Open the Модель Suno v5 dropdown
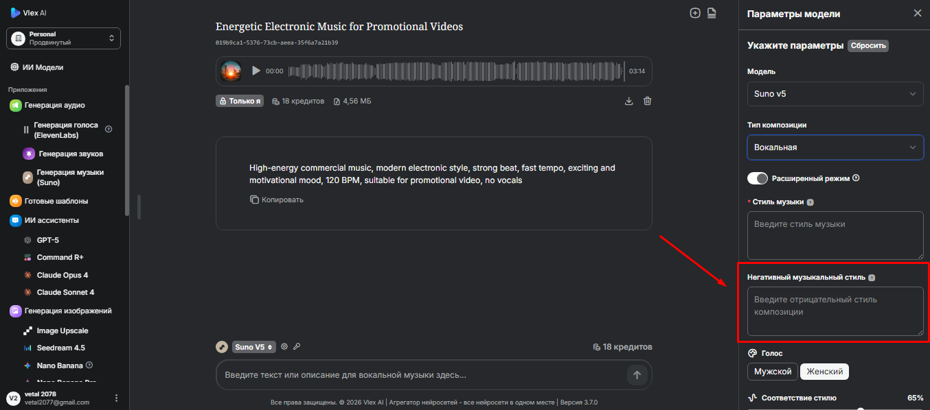Screen dimensions: 930x410 [x=835, y=94]
